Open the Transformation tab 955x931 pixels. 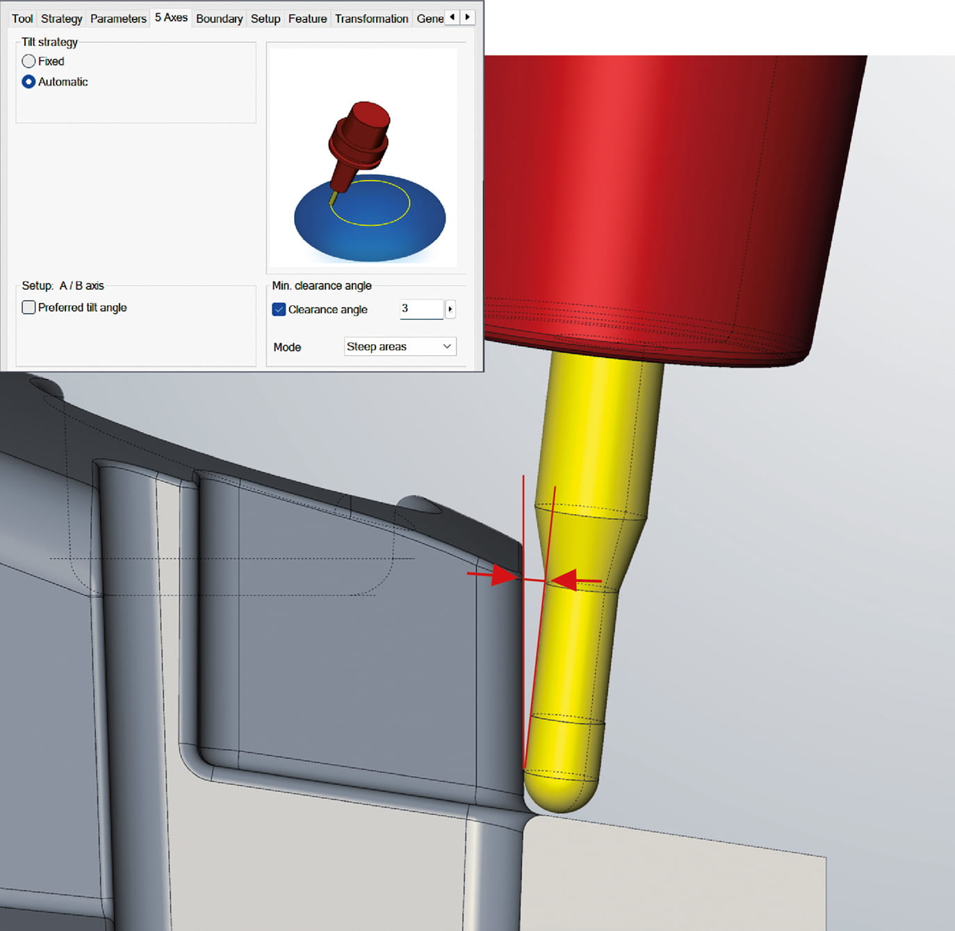tap(371, 19)
